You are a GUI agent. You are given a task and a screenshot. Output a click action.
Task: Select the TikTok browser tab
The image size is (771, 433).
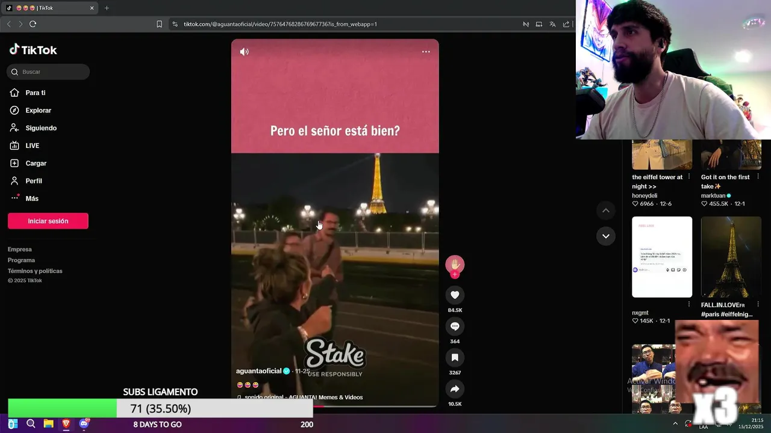coord(50,8)
